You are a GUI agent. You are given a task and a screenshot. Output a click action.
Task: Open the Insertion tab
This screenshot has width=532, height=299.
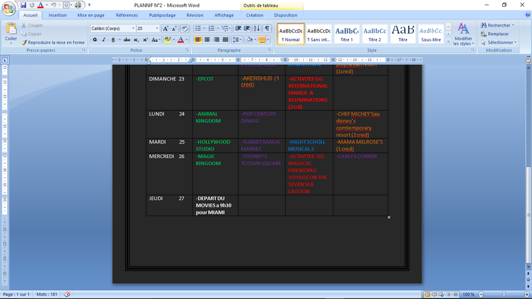(57, 15)
